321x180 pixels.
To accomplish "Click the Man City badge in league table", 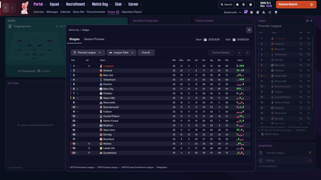I will coord(101,89).
